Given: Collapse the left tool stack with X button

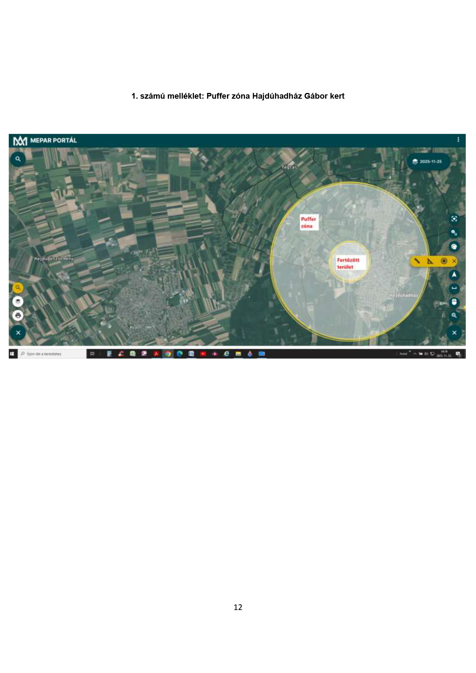Looking at the screenshot, I should pyautogui.click(x=18, y=333).
